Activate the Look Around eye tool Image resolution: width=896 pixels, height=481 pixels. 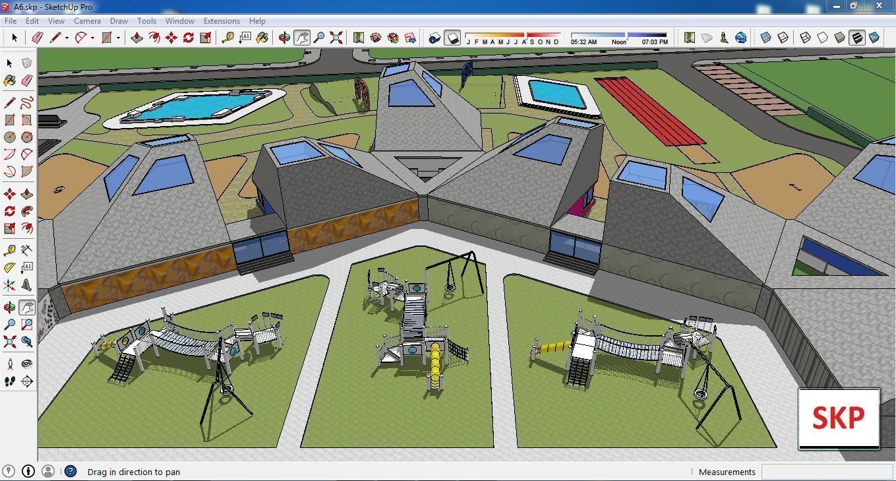click(26, 364)
